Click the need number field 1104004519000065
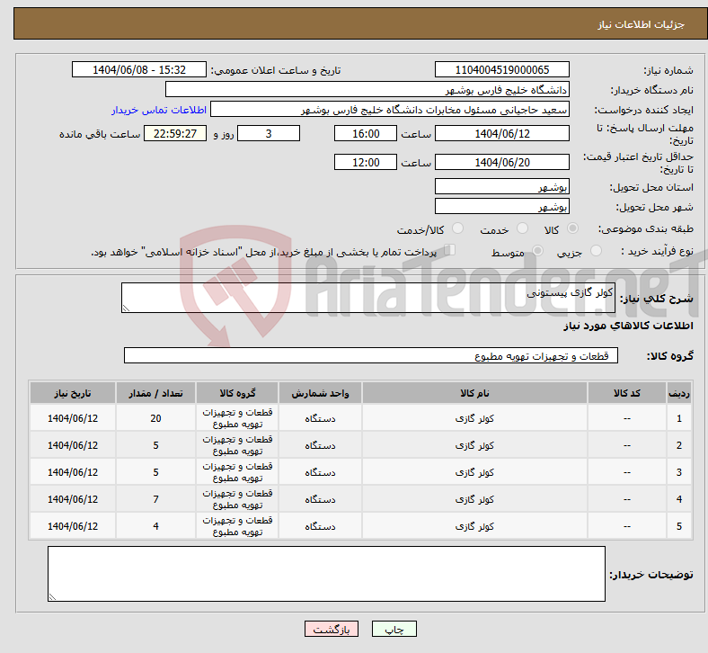708x653 pixels. coord(501,69)
